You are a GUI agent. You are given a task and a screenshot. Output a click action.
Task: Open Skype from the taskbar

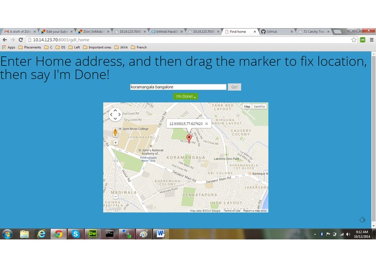(75, 234)
